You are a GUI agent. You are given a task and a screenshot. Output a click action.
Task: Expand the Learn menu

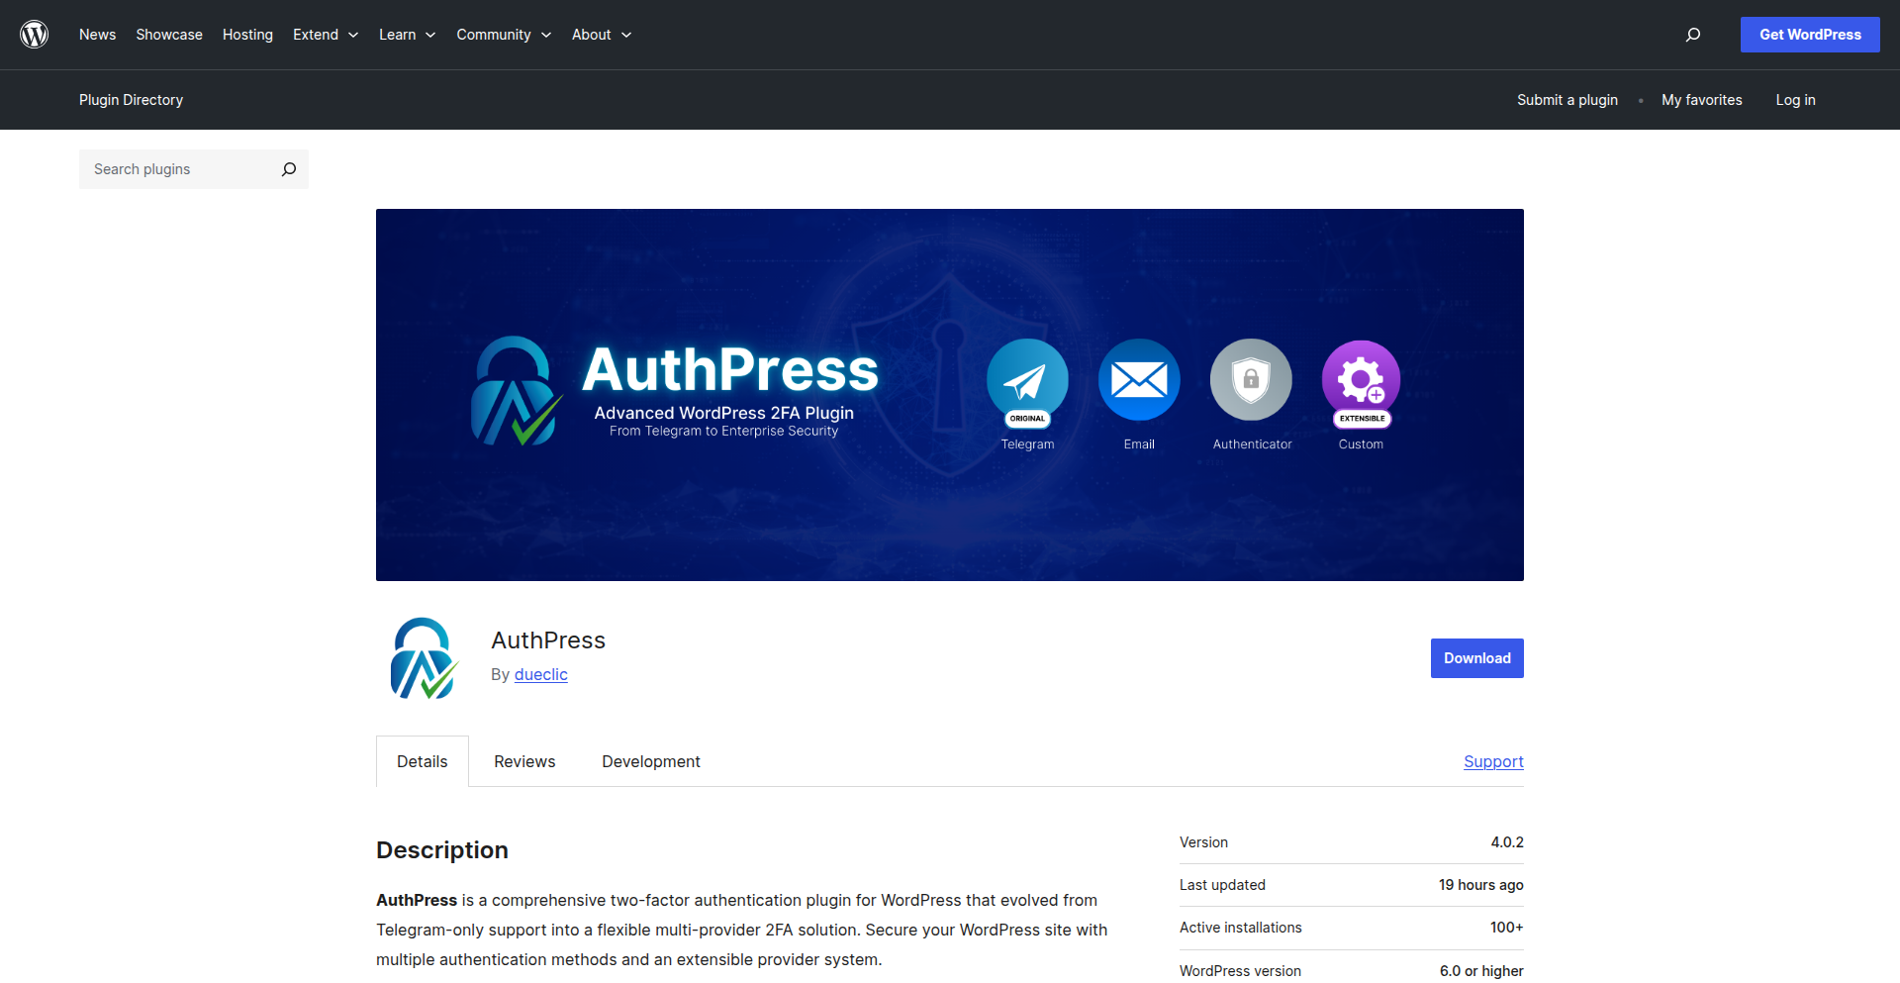407,35
